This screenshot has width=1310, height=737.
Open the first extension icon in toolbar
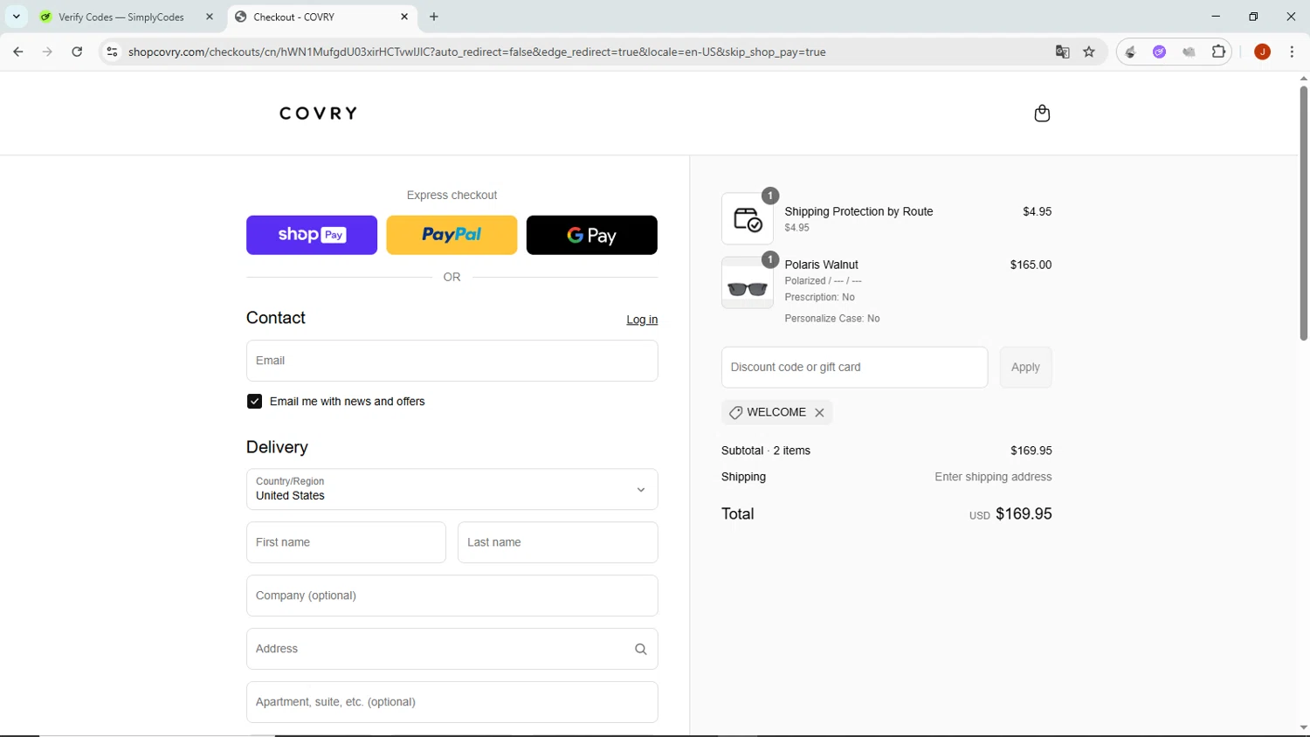coord(1130,52)
